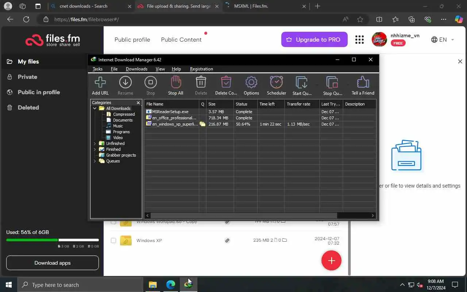Click the Windows XP folder share link icon

227,241
